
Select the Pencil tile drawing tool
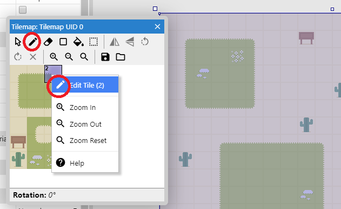coord(32,42)
